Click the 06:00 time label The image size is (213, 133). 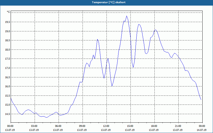(59, 126)
